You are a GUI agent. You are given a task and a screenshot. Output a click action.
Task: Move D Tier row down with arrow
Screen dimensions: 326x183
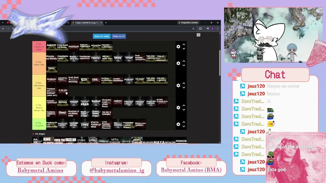[184, 126]
